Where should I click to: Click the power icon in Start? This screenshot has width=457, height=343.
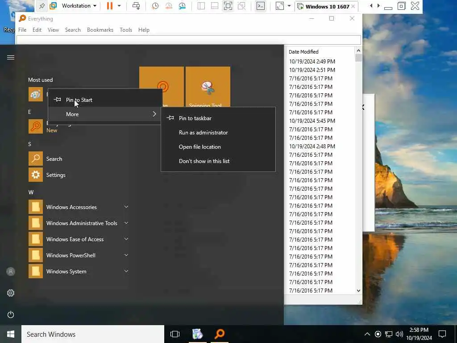pos(11,314)
